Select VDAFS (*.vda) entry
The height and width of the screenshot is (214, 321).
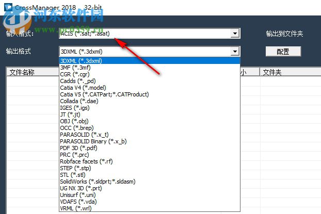click(x=150, y=202)
